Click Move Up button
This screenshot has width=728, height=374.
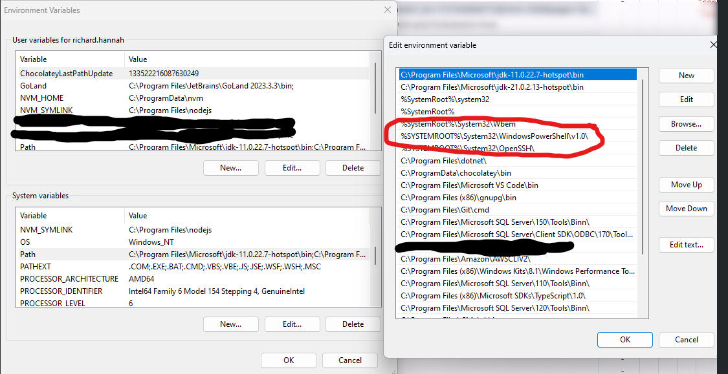tap(686, 185)
